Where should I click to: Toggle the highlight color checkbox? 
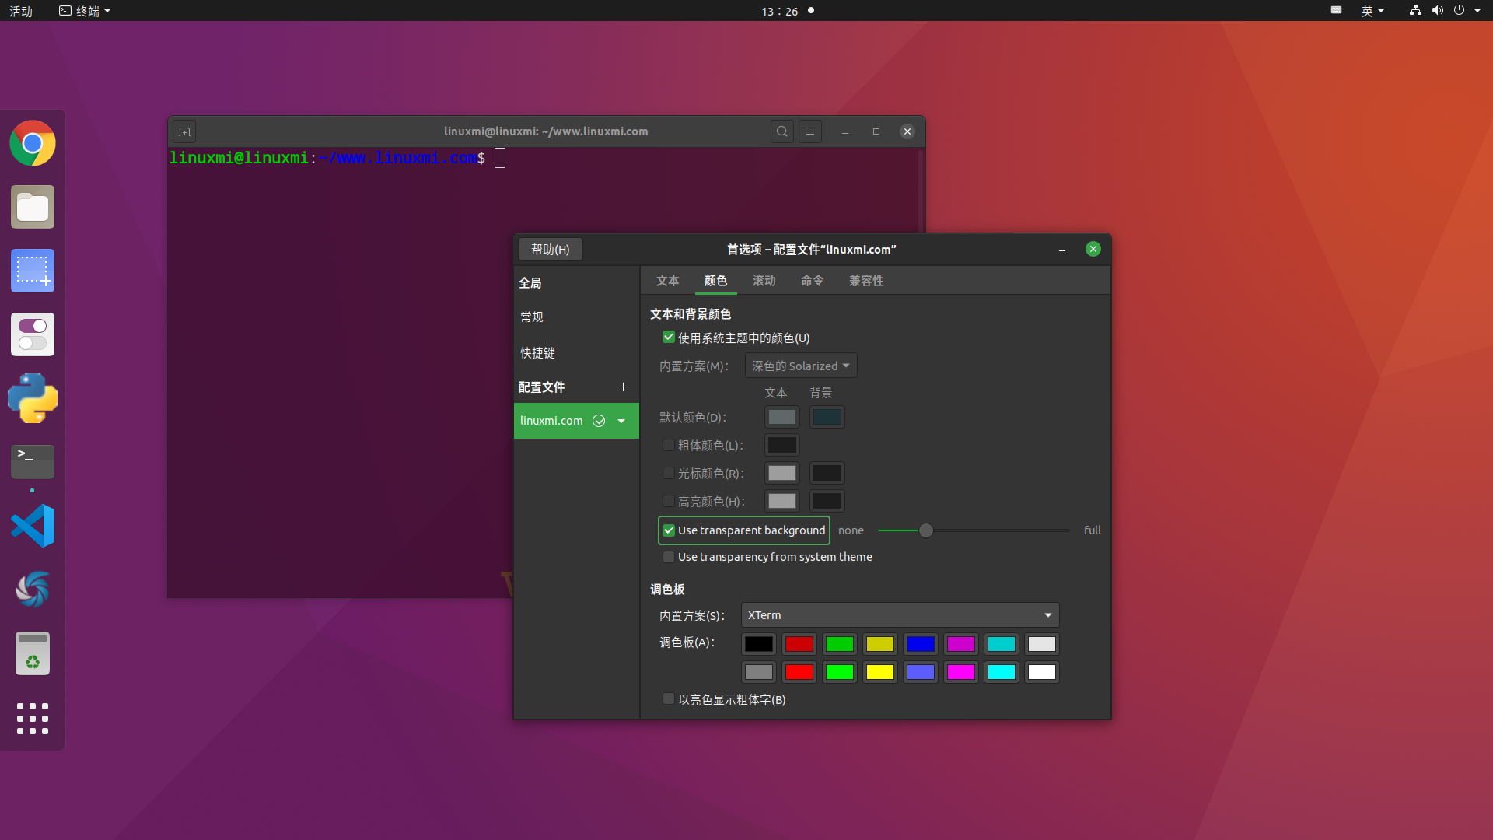point(668,501)
